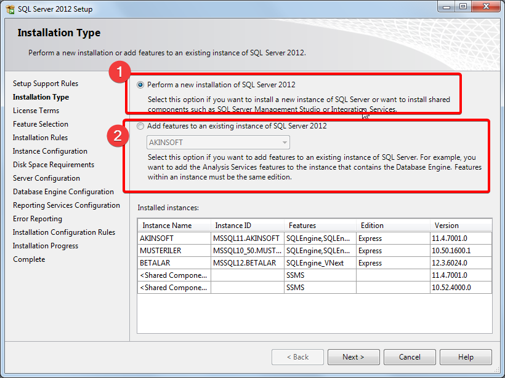Click Express edition cell in MUSTERILER row
Screen dimensions: 505x378
pyautogui.click(x=393, y=251)
